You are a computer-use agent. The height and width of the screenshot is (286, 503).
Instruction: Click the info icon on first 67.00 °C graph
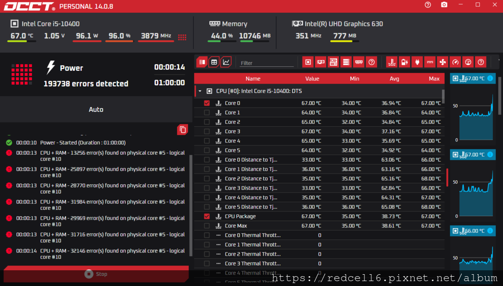490,78
